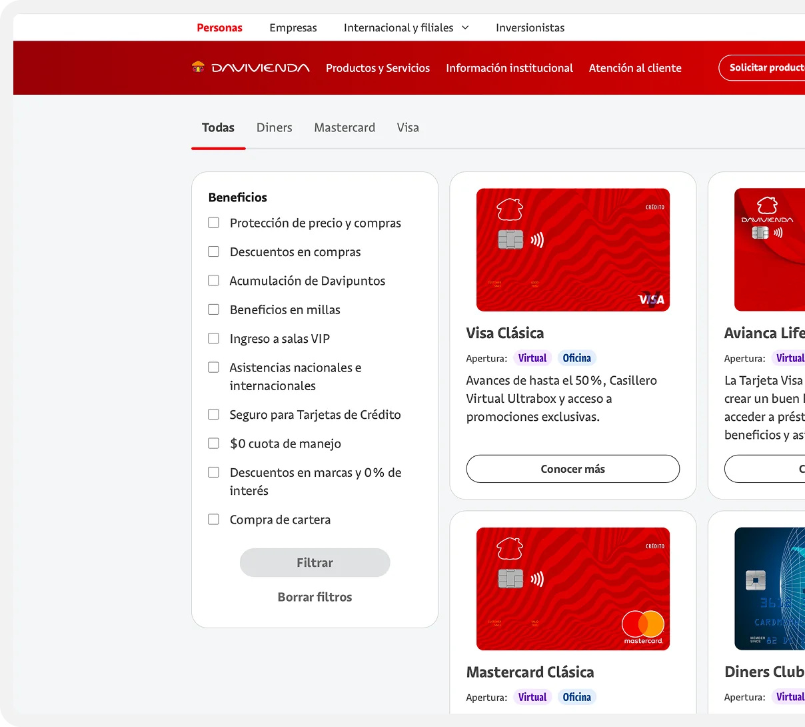
Task: Check Asistencias nacionales e internacionales
Action: [213, 367]
